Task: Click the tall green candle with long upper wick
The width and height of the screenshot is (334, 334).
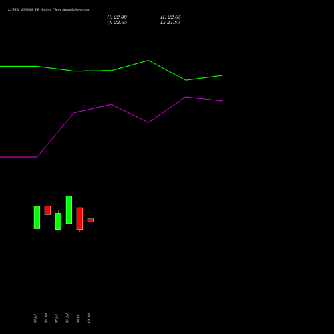Action: (x=69, y=210)
